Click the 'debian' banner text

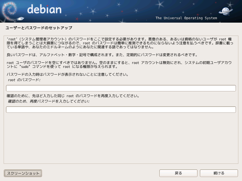pos(44,9)
